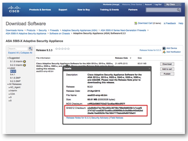Select release 9.1.6.SMP in the tree
Image resolution: width=188 pixels, height=141 pixels.
point(15,78)
